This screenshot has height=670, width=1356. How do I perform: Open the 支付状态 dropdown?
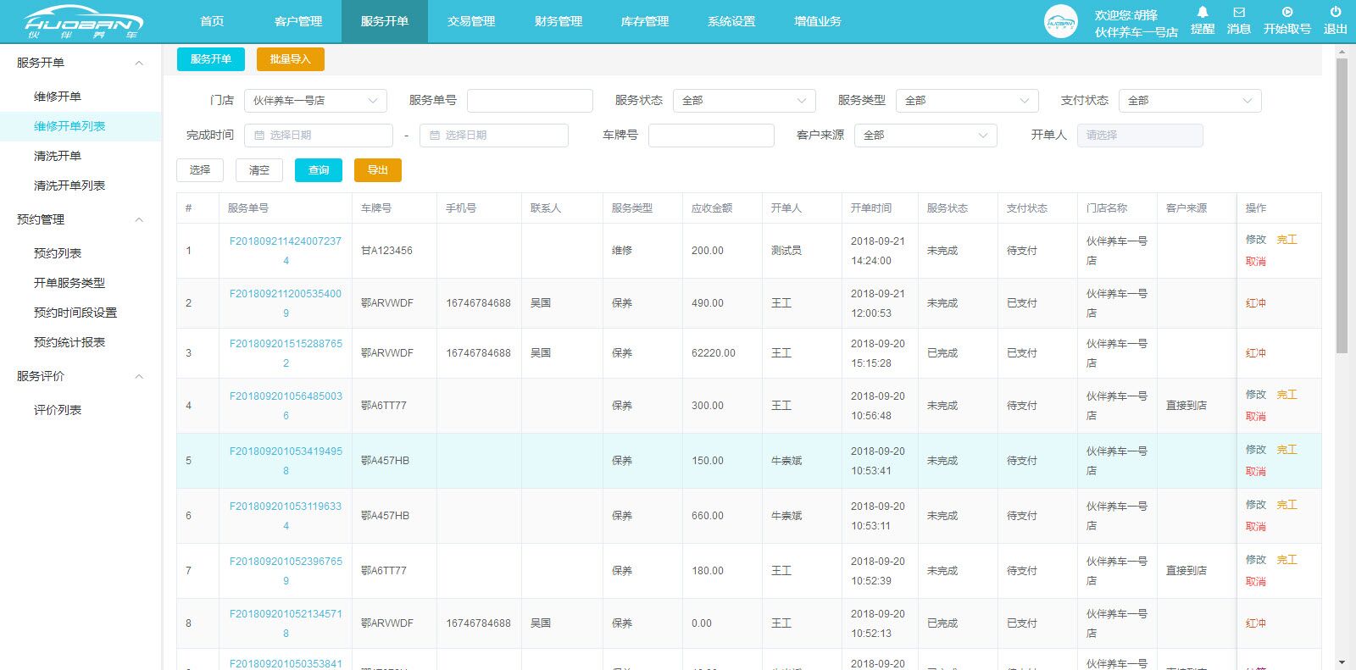click(x=1190, y=101)
